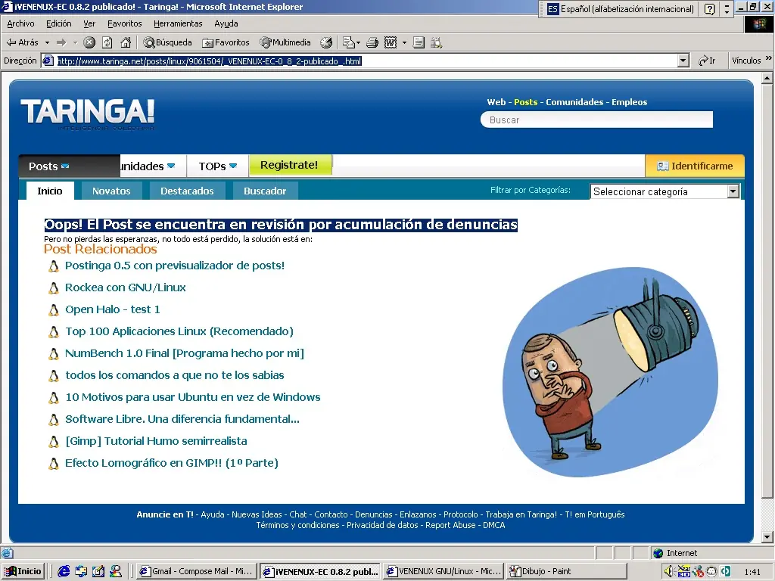Image resolution: width=775 pixels, height=581 pixels.
Task: Click the forward arrow toolbar button
Action: tap(61, 42)
